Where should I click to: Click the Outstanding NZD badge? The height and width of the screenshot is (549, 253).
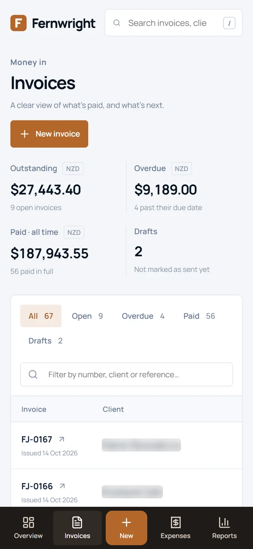pos(73,169)
